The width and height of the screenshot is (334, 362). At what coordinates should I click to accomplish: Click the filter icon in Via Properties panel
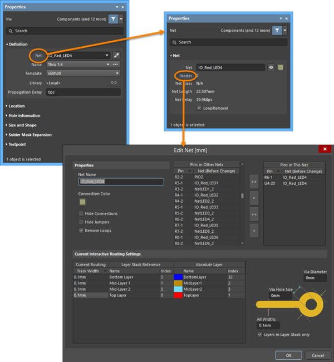pyautogui.click(x=113, y=18)
